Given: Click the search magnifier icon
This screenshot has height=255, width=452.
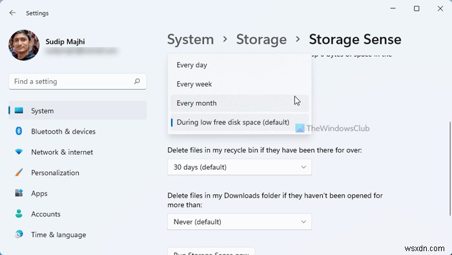Looking at the screenshot, I should click(137, 81).
